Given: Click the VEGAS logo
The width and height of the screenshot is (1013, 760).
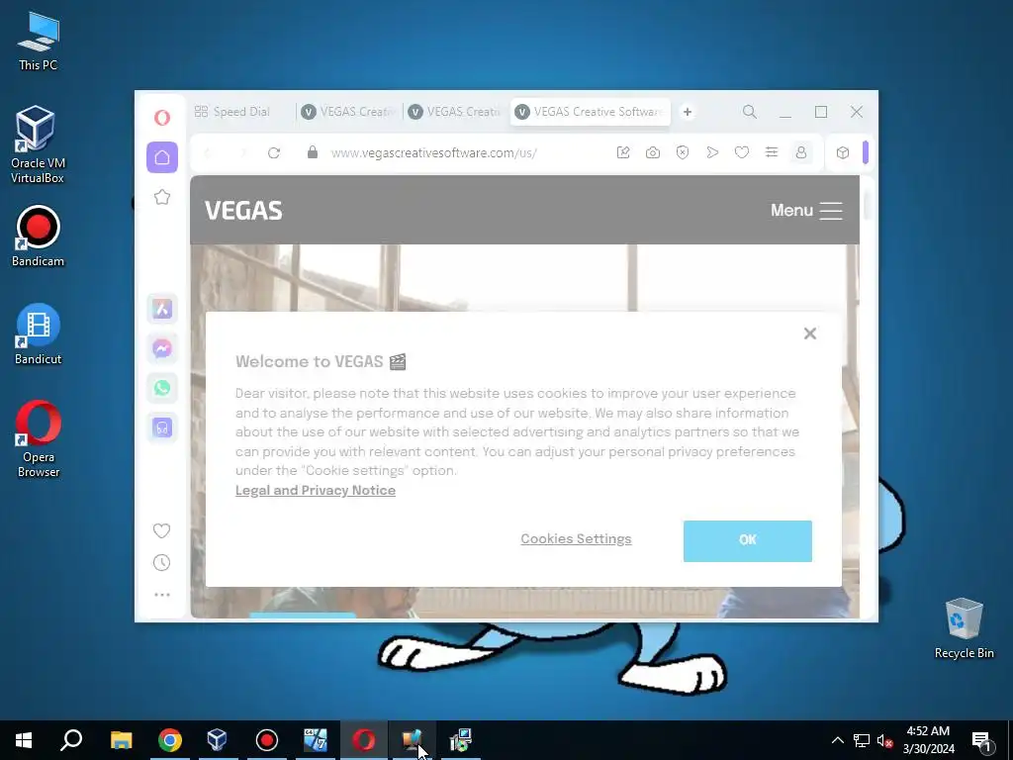Looking at the screenshot, I should 243,211.
